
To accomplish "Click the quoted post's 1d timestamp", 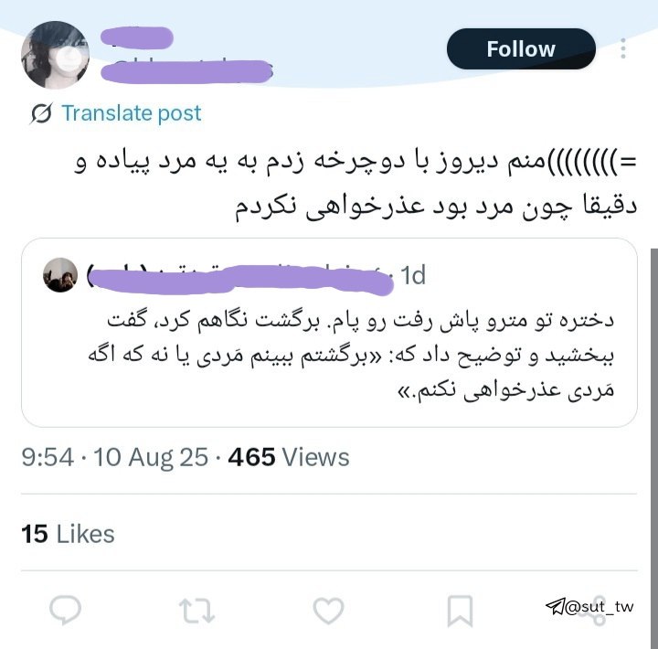I will 413,276.
